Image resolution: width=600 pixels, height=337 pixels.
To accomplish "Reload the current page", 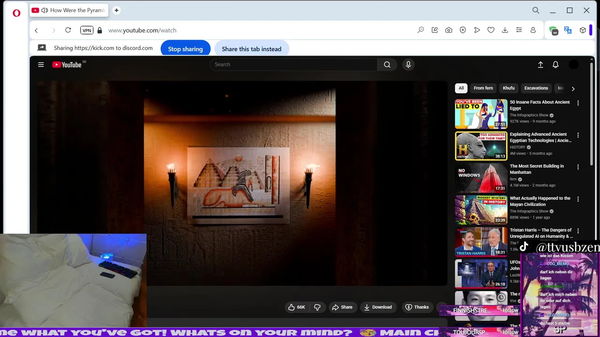I will click(x=68, y=30).
